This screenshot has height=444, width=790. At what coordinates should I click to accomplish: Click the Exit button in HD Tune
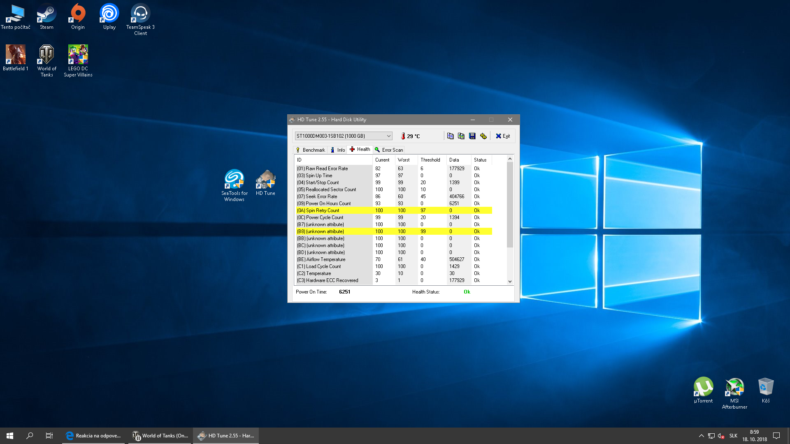point(502,136)
